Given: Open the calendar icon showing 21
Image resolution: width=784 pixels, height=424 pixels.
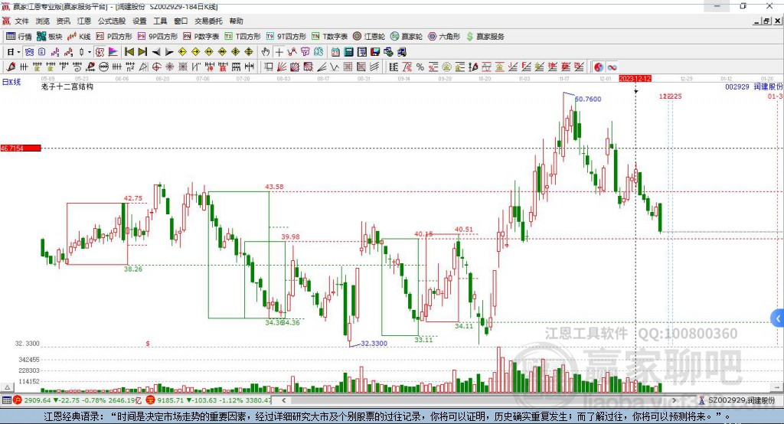Looking at the screenshot, I should (x=335, y=52).
